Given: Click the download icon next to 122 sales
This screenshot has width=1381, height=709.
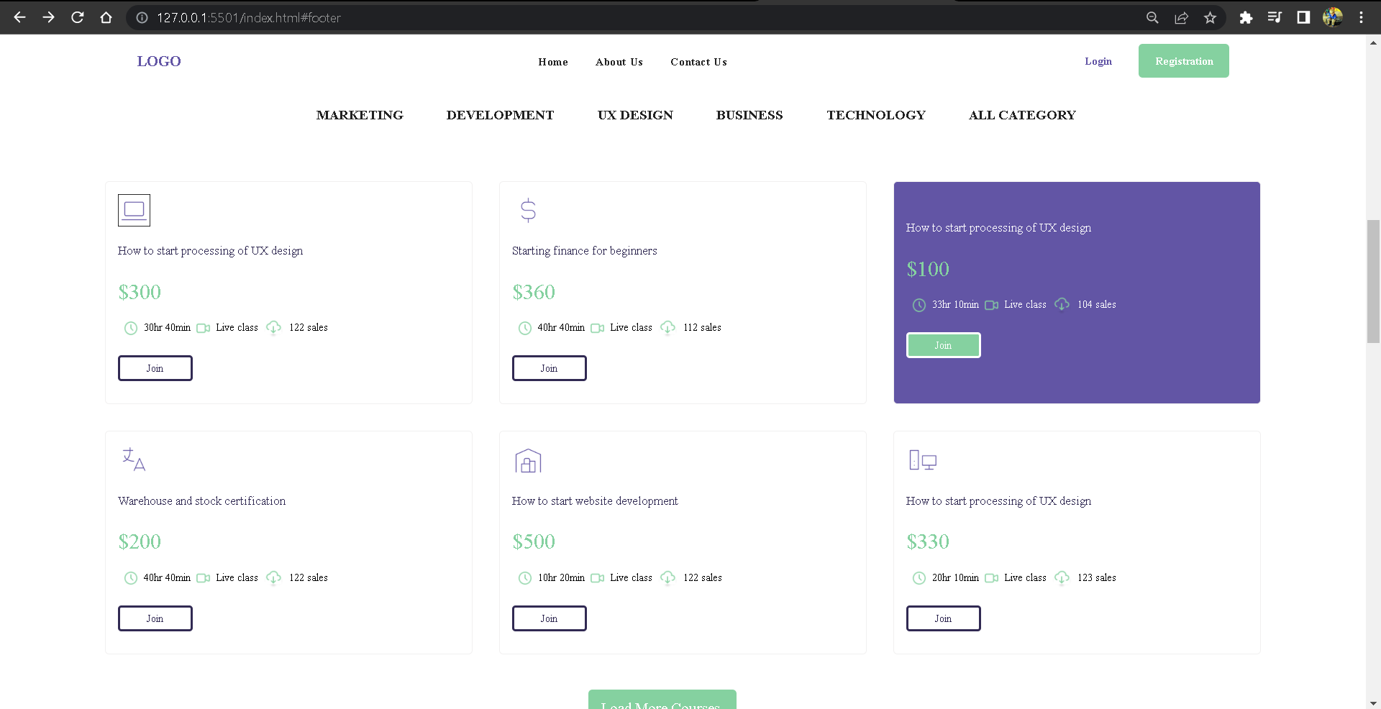Looking at the screenshot, I should [273, 328].
